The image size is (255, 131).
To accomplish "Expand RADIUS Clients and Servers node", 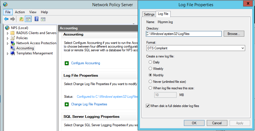I will pyautogui.click(x=8, y=33).
